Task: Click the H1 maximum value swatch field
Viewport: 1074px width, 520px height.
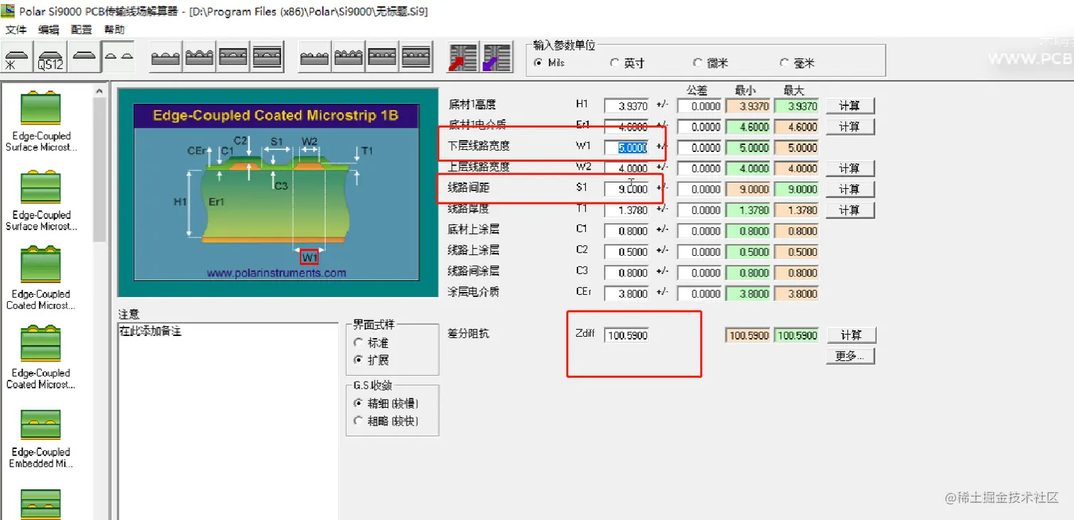Action: [x=796, y=106]
